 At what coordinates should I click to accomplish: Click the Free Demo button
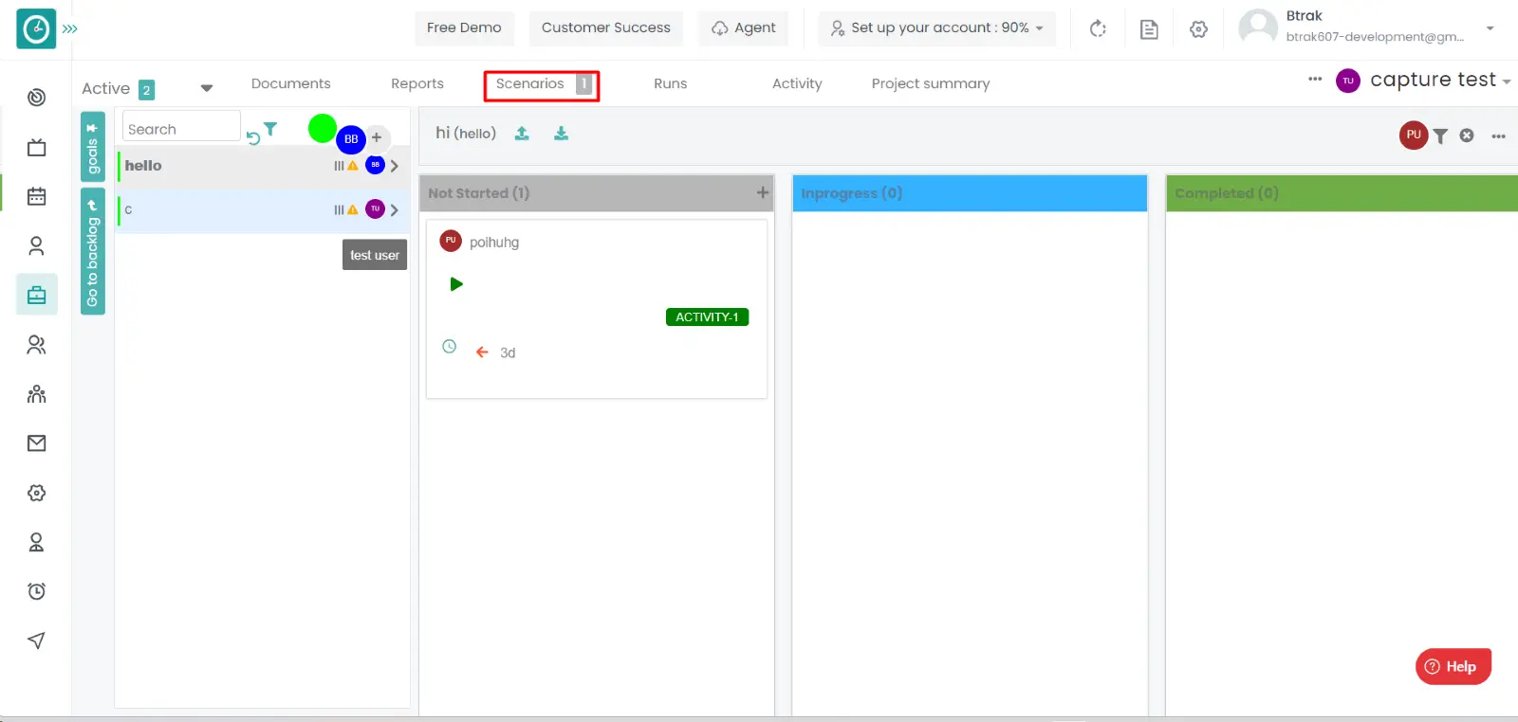pos(464,28)
